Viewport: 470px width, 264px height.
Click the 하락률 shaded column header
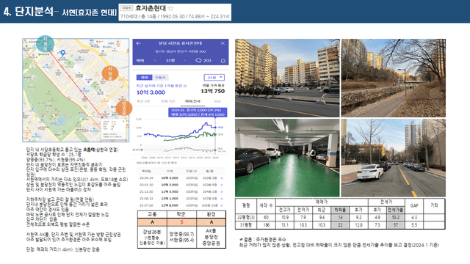pos(340,210)
